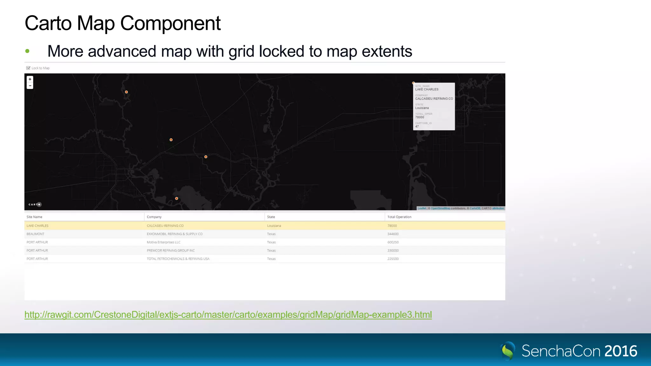
Task: Click PREMCOR REFINING GROUP INC cell
Action: 171,250
